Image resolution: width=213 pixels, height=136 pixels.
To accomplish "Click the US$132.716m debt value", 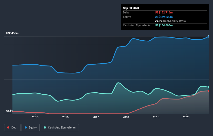I will coord(164,12).
